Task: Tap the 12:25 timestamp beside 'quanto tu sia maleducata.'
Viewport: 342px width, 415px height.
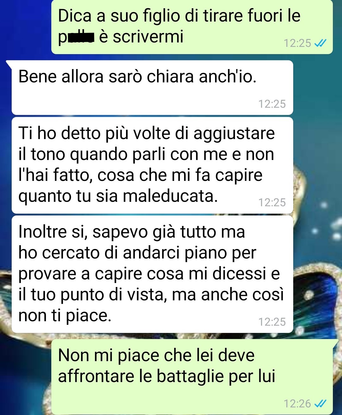Action: [272, 202]
